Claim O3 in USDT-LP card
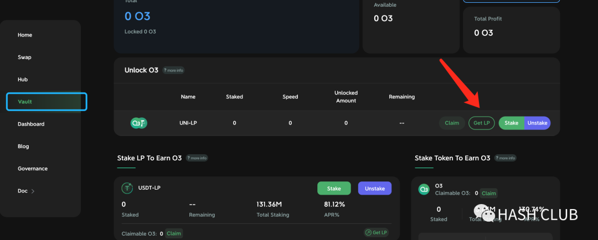 (173, 233)
